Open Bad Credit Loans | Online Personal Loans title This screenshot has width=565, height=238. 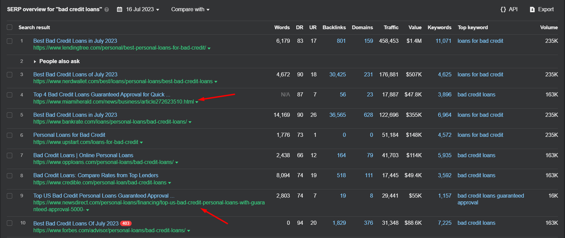pos(83,155)
